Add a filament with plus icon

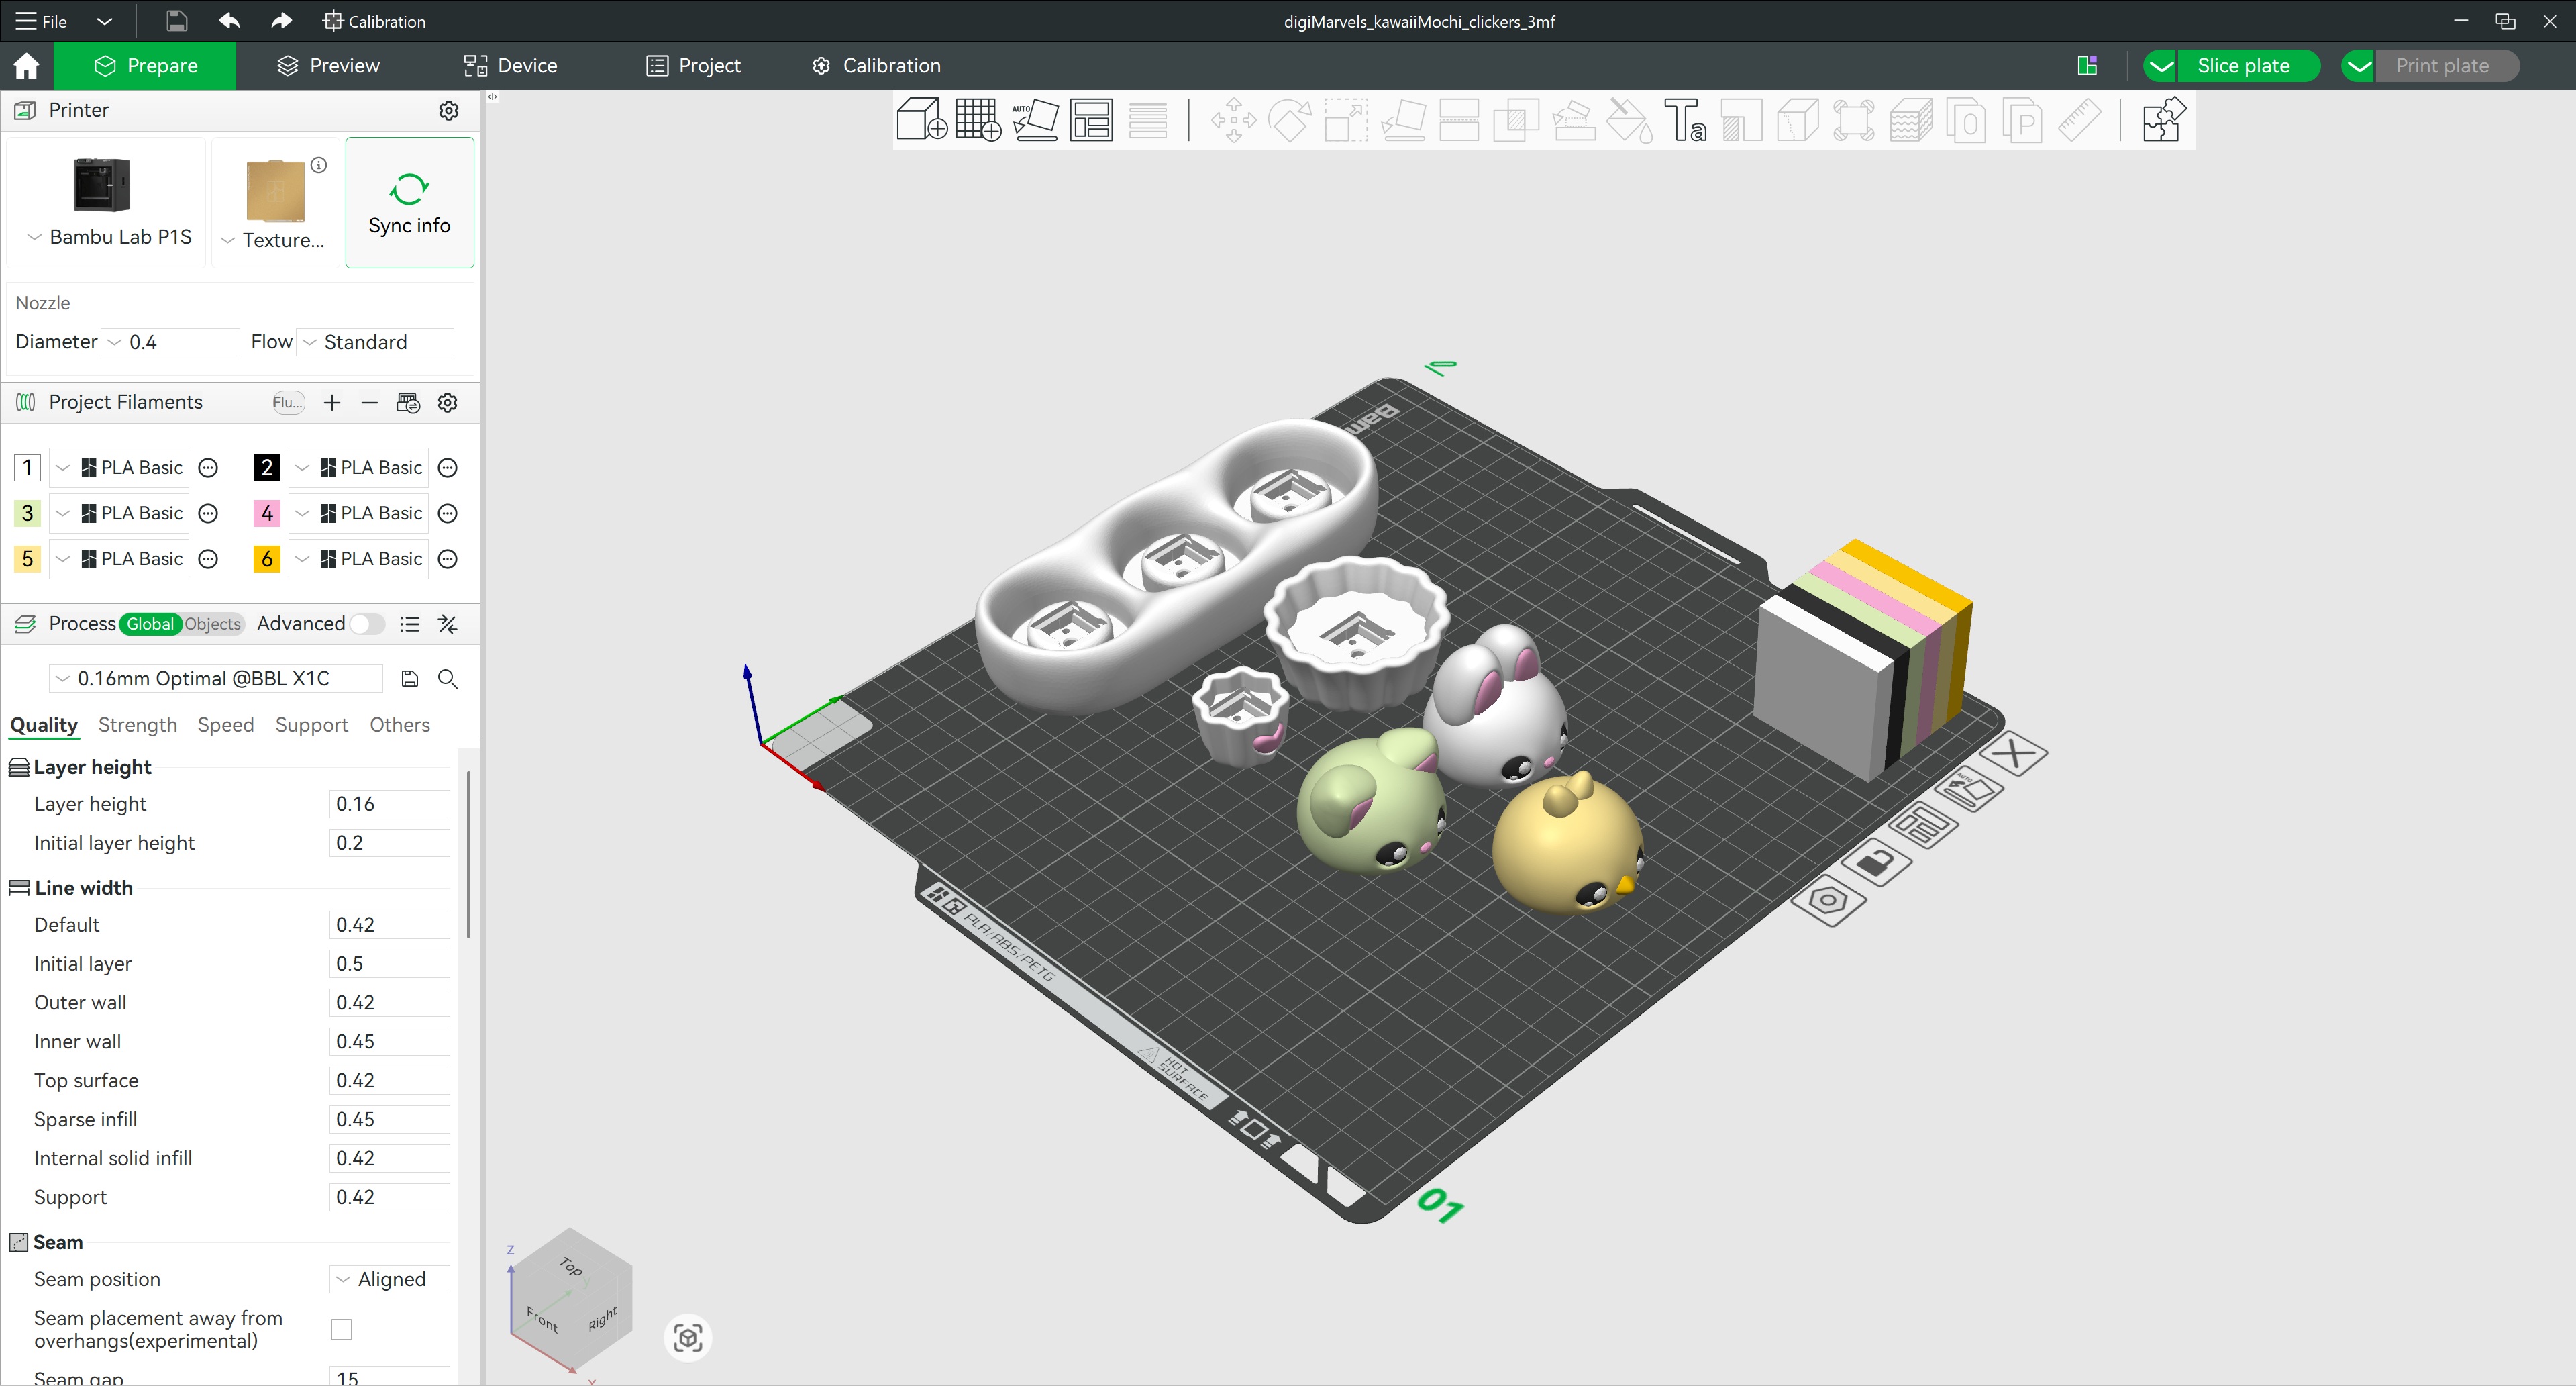(x=332, y=402)
